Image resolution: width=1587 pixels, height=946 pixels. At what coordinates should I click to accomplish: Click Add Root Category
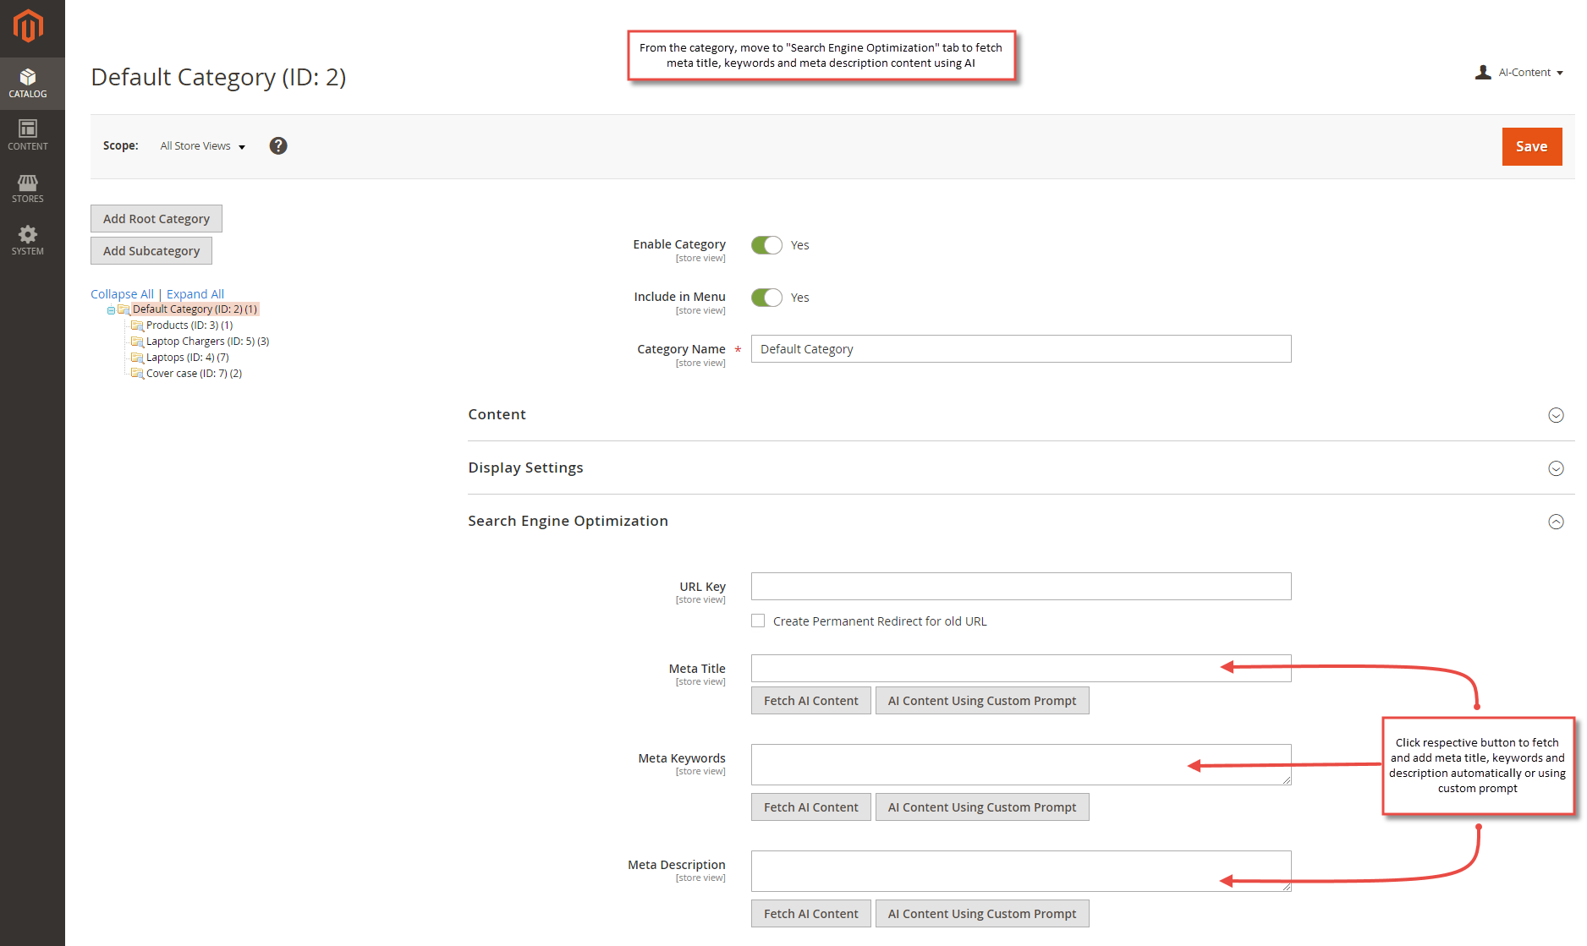pyautogui.click(x=156, y=218)
